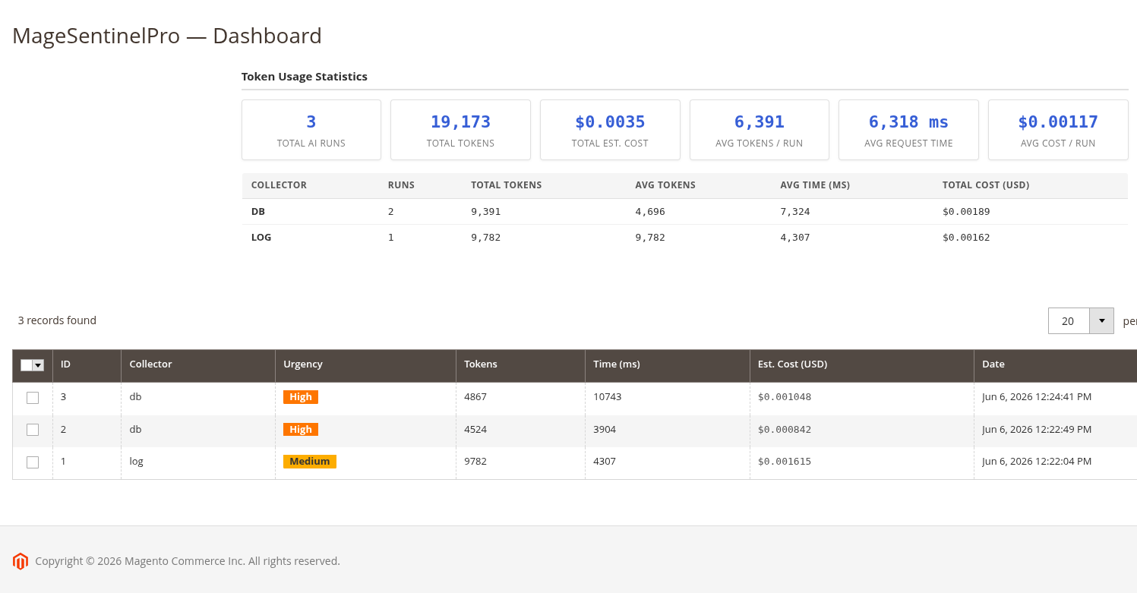Click DB total tokens value 9,391
The height and width of the screenshot is (593, 1137).
486,212
